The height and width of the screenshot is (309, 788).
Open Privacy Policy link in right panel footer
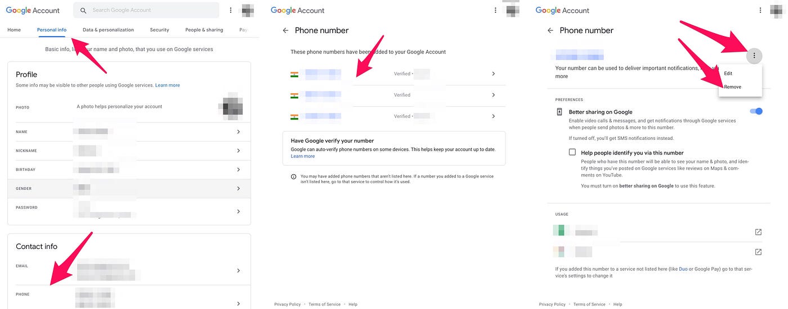click(552, 305)
